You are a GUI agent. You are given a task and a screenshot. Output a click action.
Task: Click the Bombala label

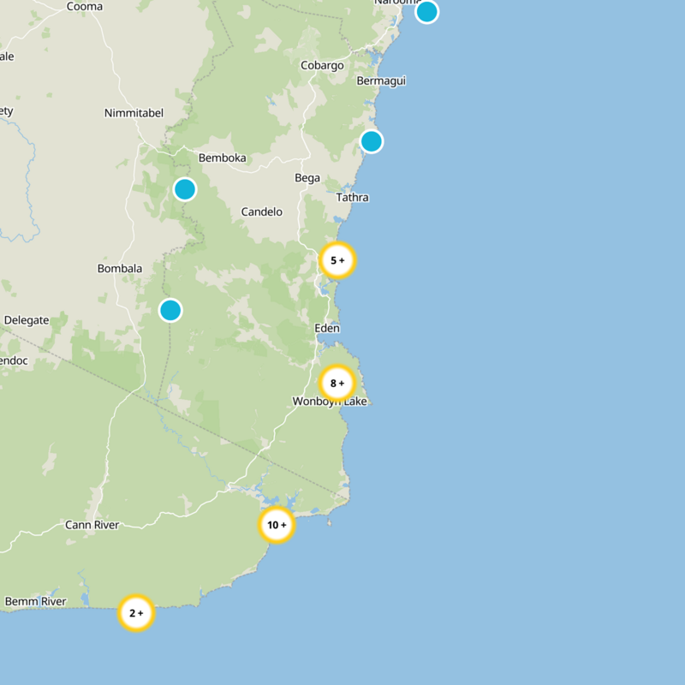coord(120,268)
